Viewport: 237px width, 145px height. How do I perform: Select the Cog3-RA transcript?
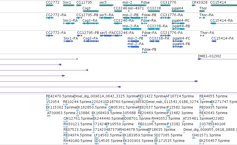click(91, 23)
